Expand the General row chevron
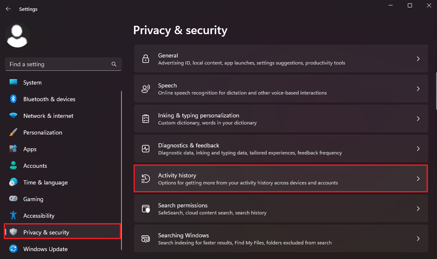This screenshot has height=259, width=437. click(418, 59)
